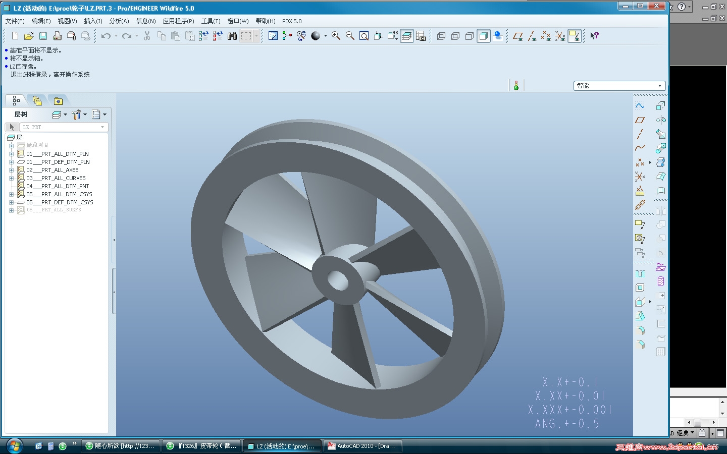727x454 pixels.
Task: Toggle the Layers display button
Action: (407, 36)
